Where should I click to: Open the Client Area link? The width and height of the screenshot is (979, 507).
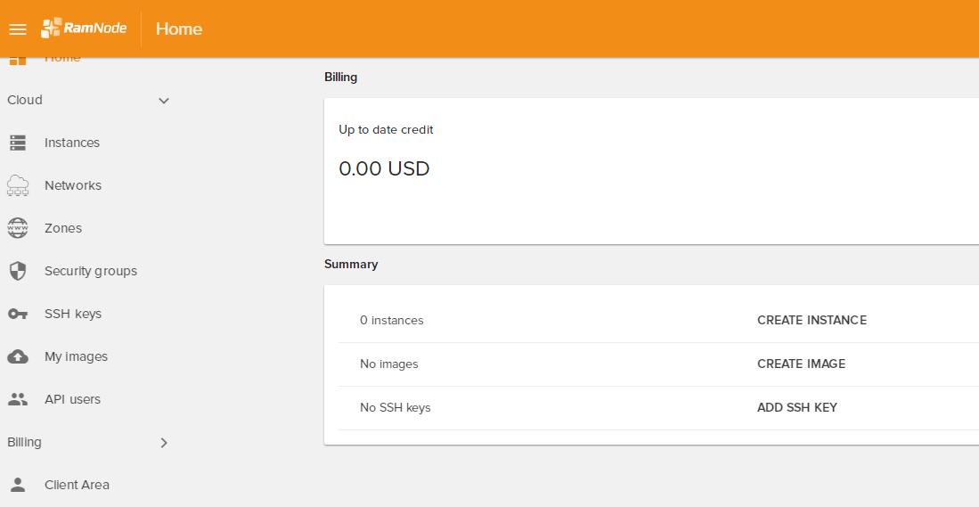tap(77, 485)
